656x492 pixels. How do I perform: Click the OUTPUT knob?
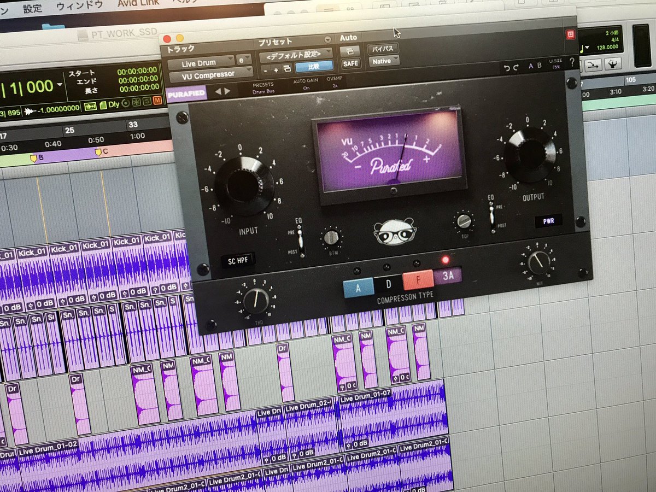click(x=529, y=154)
